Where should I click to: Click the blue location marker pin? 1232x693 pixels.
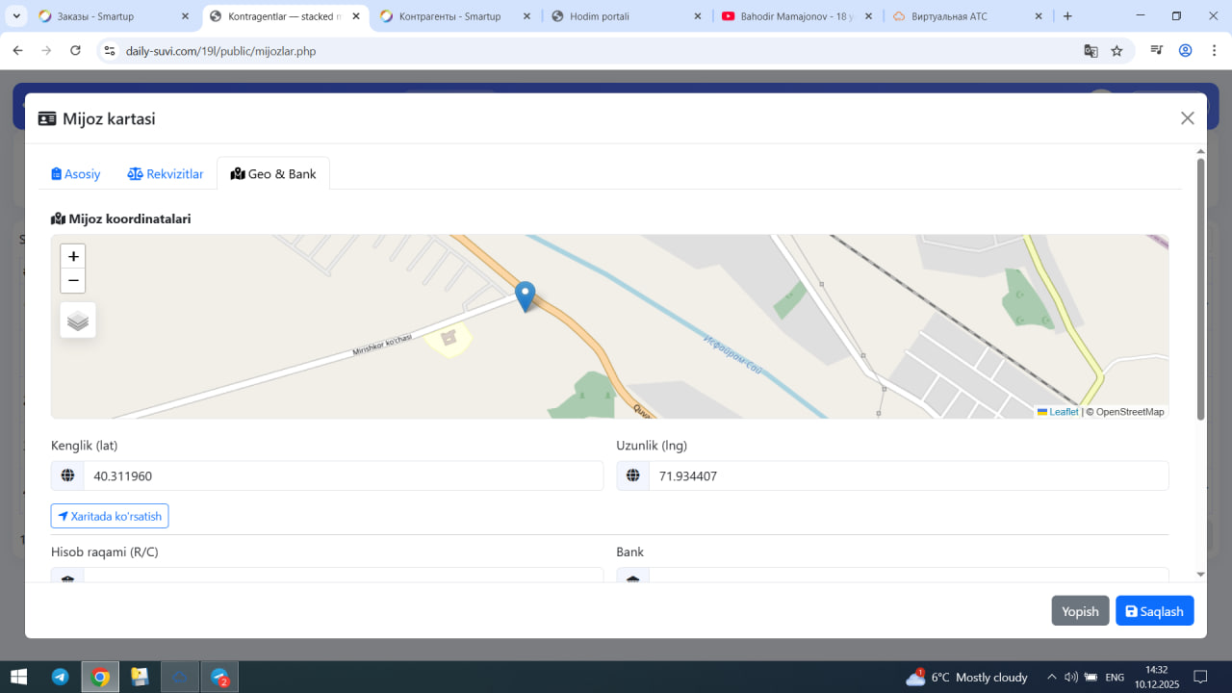[525, 296]
